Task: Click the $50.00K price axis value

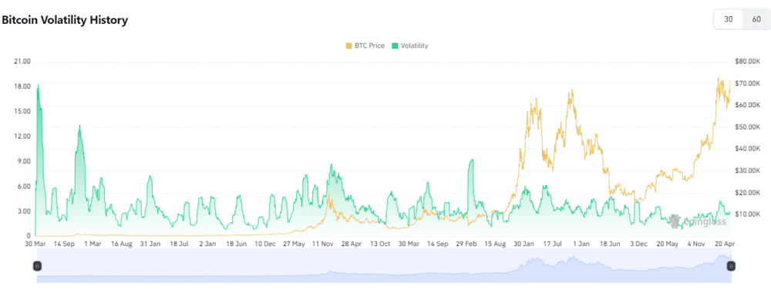Action: coord(748,127)
